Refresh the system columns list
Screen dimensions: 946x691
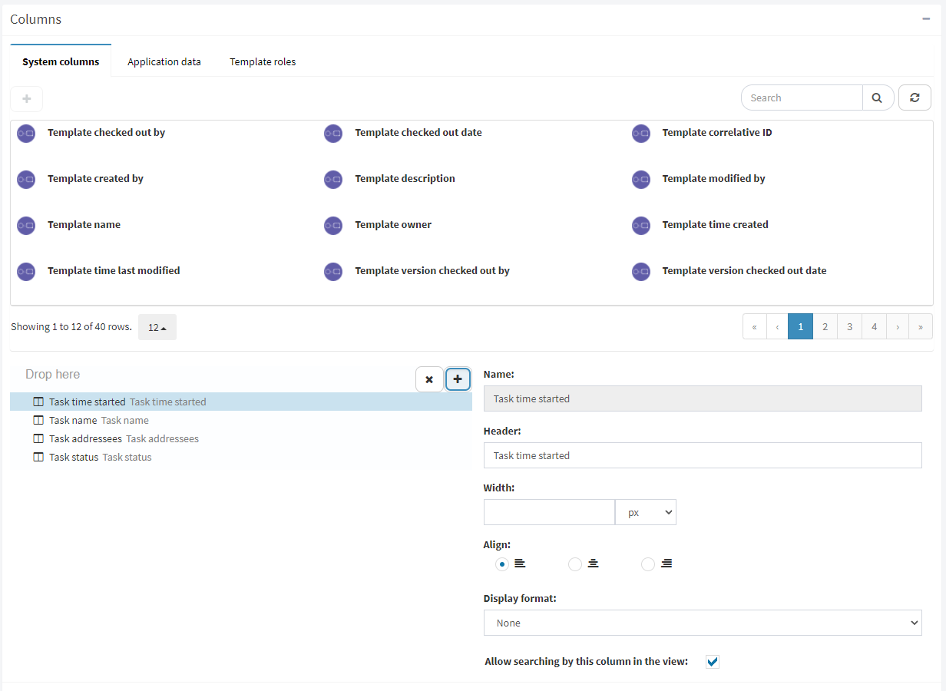[915, 98]
